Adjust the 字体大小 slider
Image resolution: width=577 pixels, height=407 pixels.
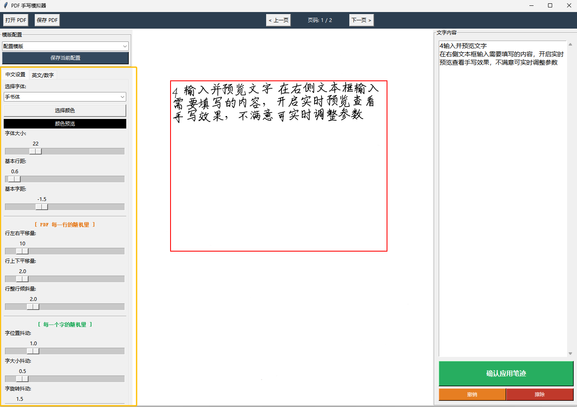36,151
